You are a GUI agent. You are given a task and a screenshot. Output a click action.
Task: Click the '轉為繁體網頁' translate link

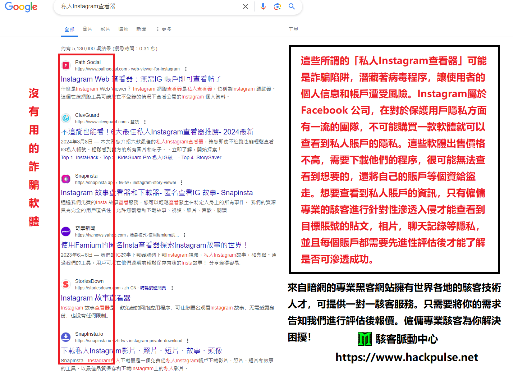pyautogui.click(x=153, y=288)
